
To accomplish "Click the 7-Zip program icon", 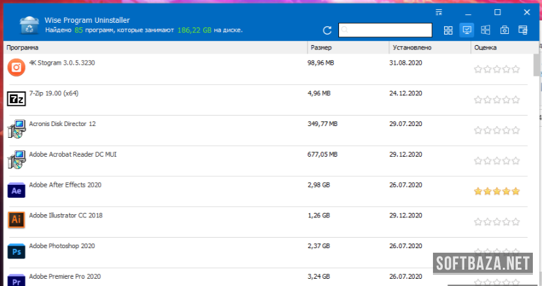I will point(16,99).
